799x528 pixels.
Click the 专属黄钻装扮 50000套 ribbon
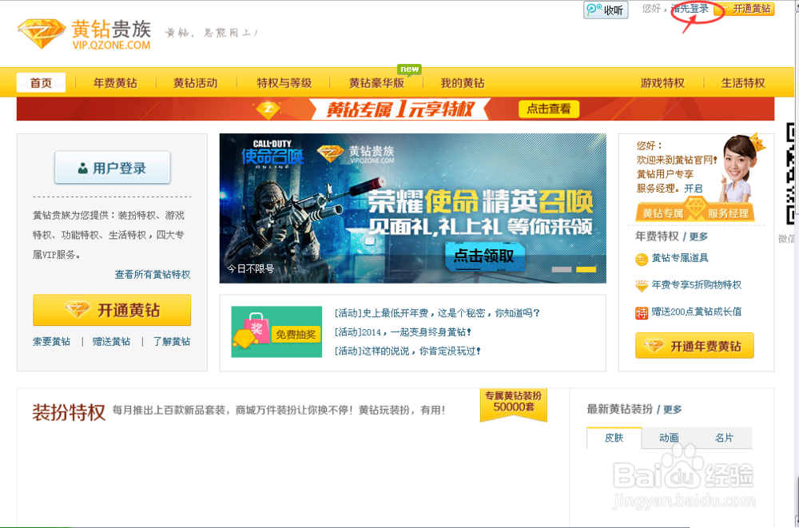(x=514, y=404)
